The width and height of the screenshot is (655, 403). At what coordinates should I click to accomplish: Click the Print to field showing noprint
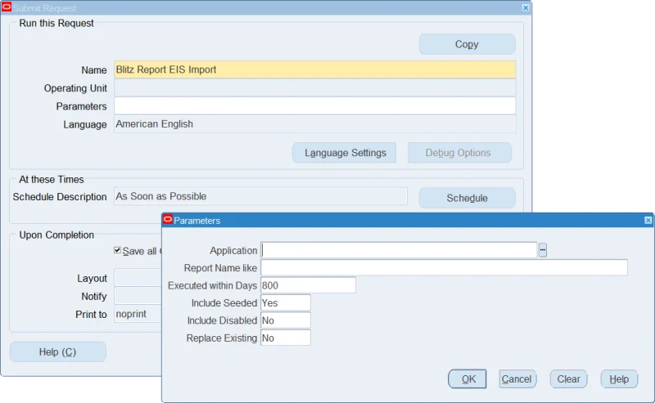(138, 314)
